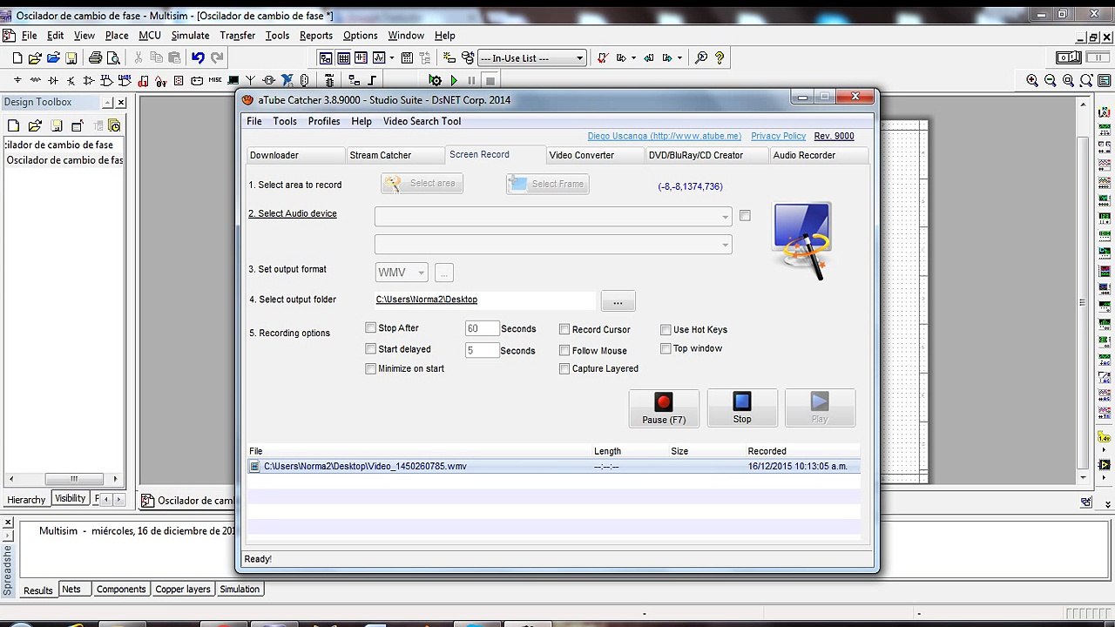Open the Privacy Policy link
Screen dimensions: 1115x627
pyautogui.click(x=778, y=136)
